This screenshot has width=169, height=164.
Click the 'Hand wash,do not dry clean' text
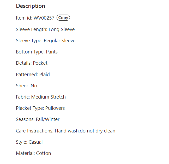click(85, 131)
